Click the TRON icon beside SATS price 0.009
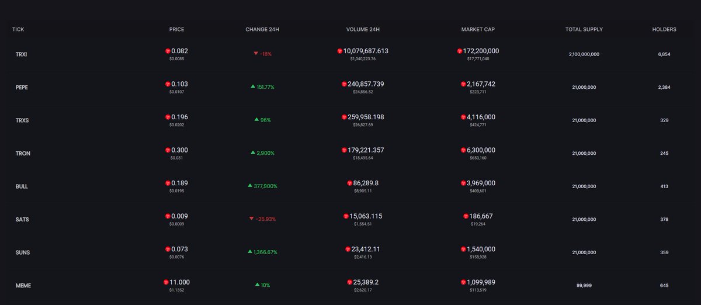 168,216
